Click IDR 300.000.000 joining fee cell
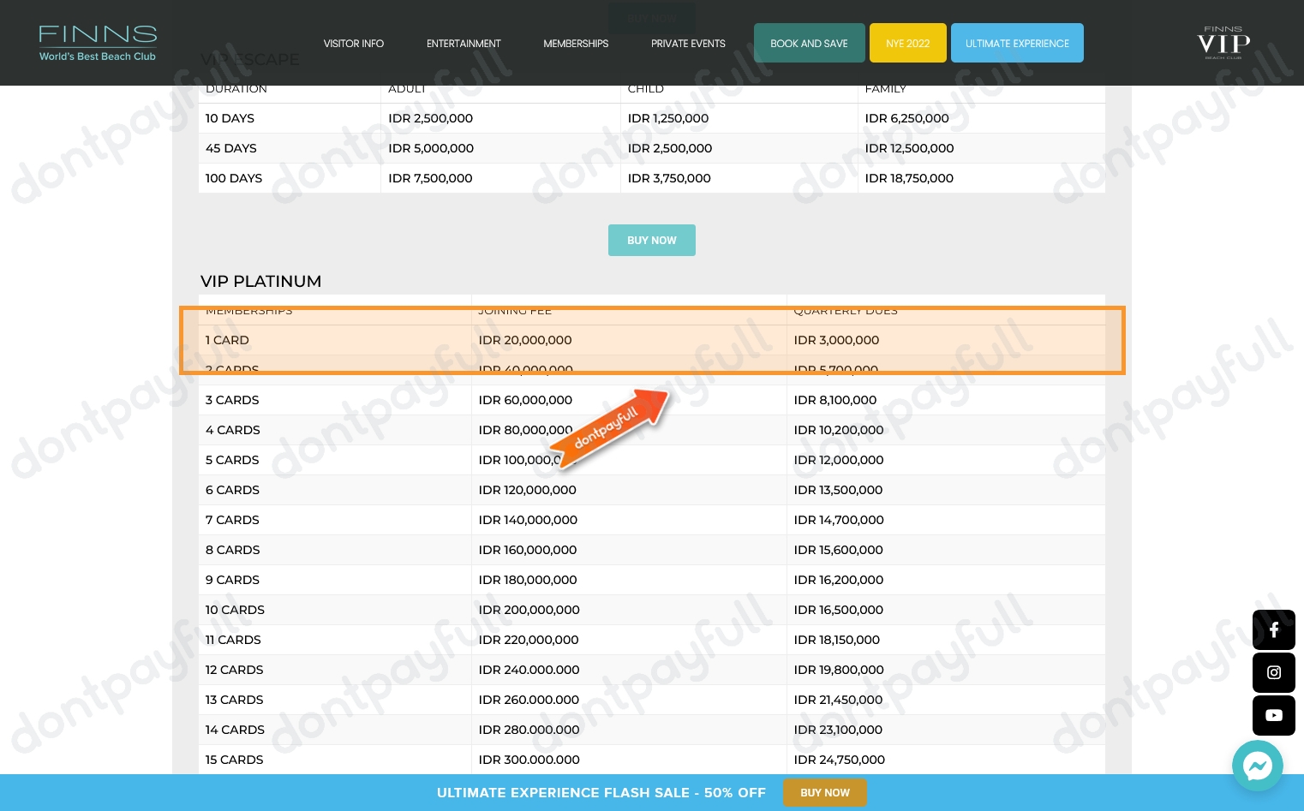 pyautogui.click(x=529, y=760)
